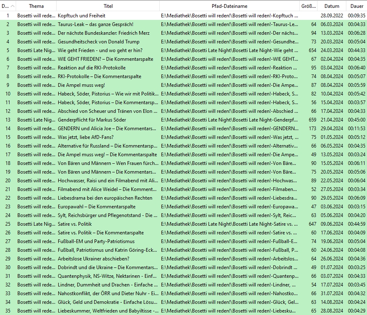Click the size value 659 in row 13
Image resolution: width=367 pixels, height=315 pixels.
[312, 119]
